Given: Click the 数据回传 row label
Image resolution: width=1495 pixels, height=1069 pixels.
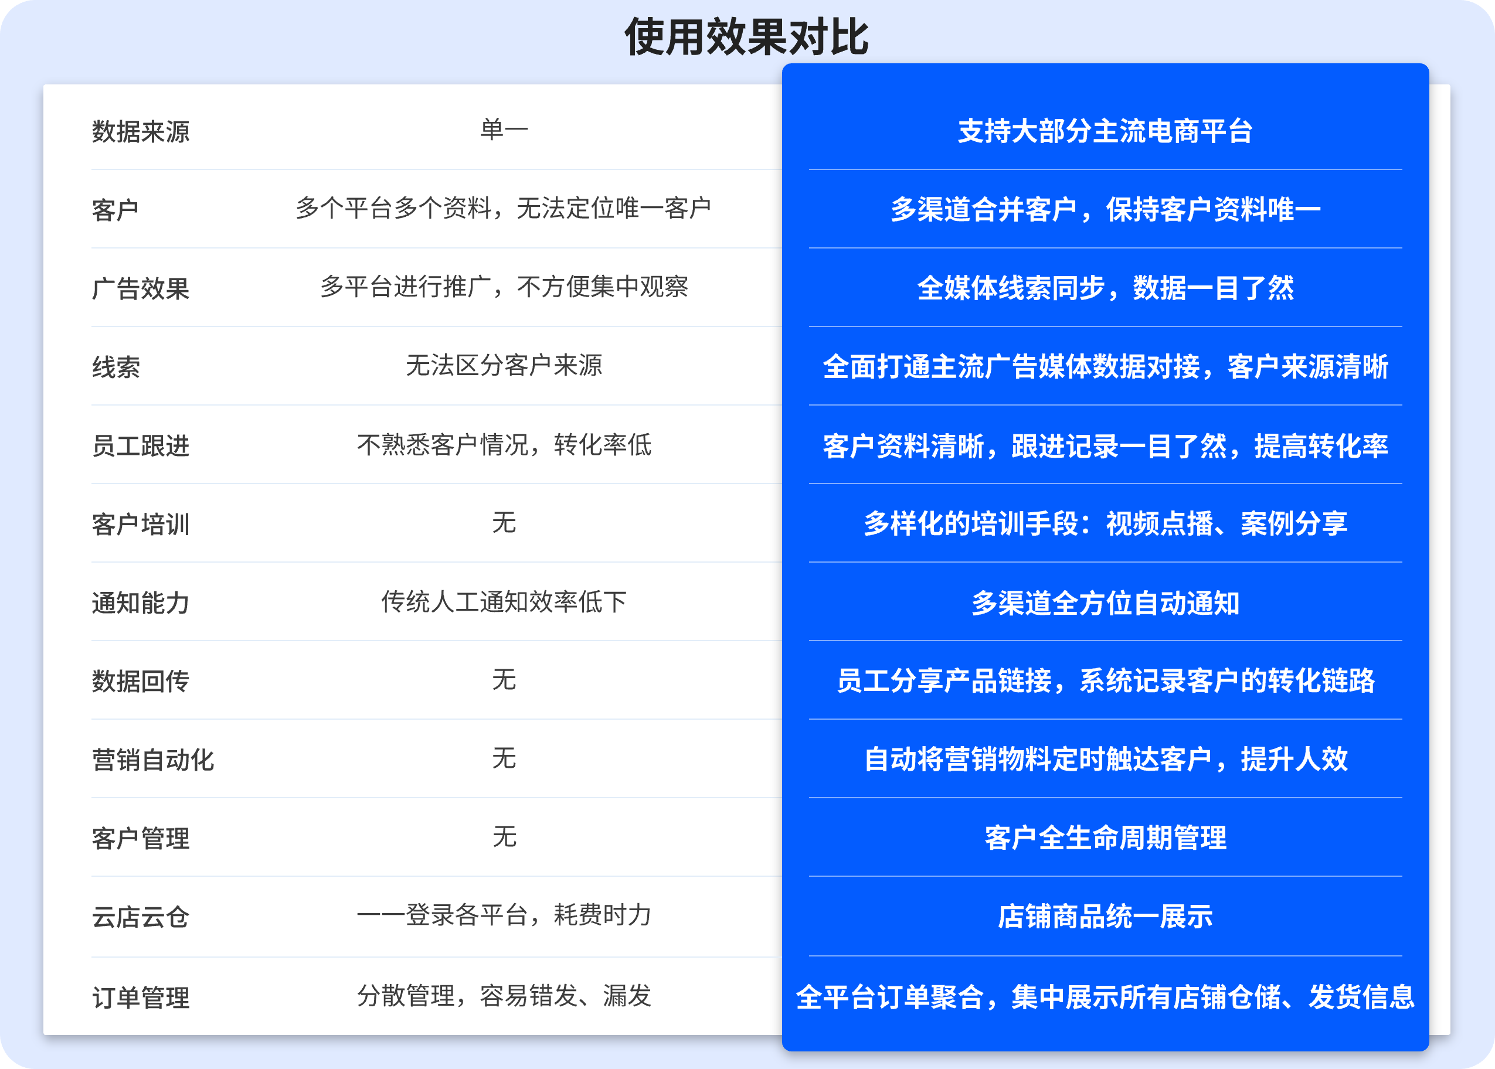Looking at the screenshot, I should pos(140,680).
